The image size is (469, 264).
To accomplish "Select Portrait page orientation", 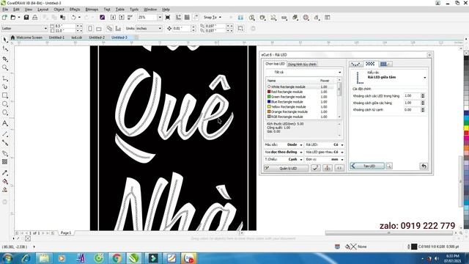I will [x=90, y=29].
